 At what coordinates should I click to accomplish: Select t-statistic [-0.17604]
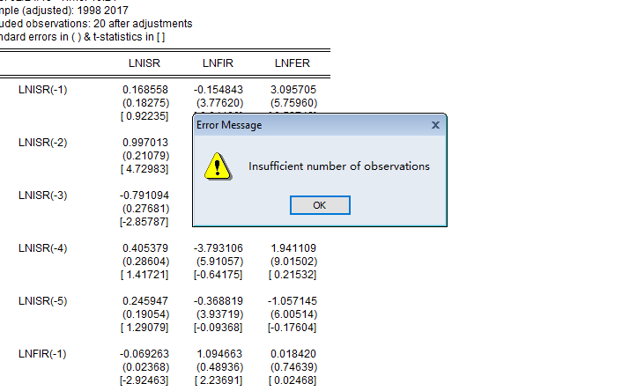293,328
